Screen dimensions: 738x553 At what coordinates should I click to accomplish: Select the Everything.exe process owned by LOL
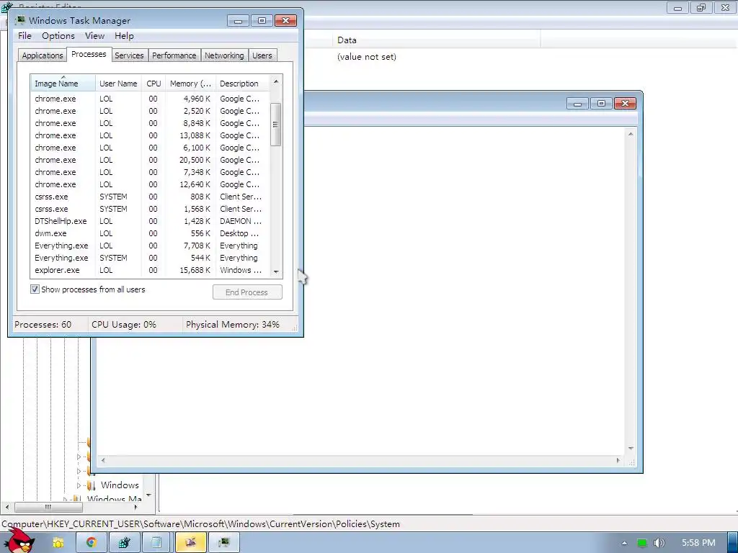[150, 246]
